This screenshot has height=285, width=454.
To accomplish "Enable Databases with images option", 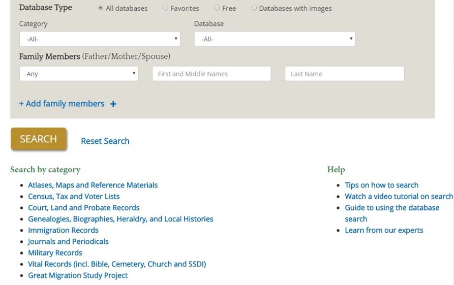I will coord(254,8).
